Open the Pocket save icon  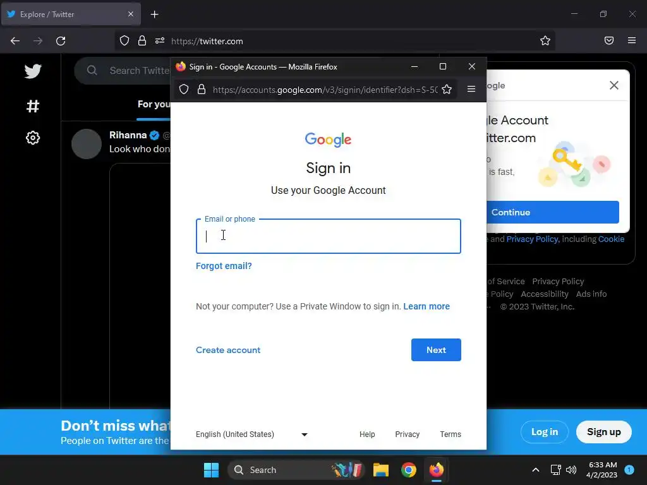pyautogui.click(x=609, y=40)
